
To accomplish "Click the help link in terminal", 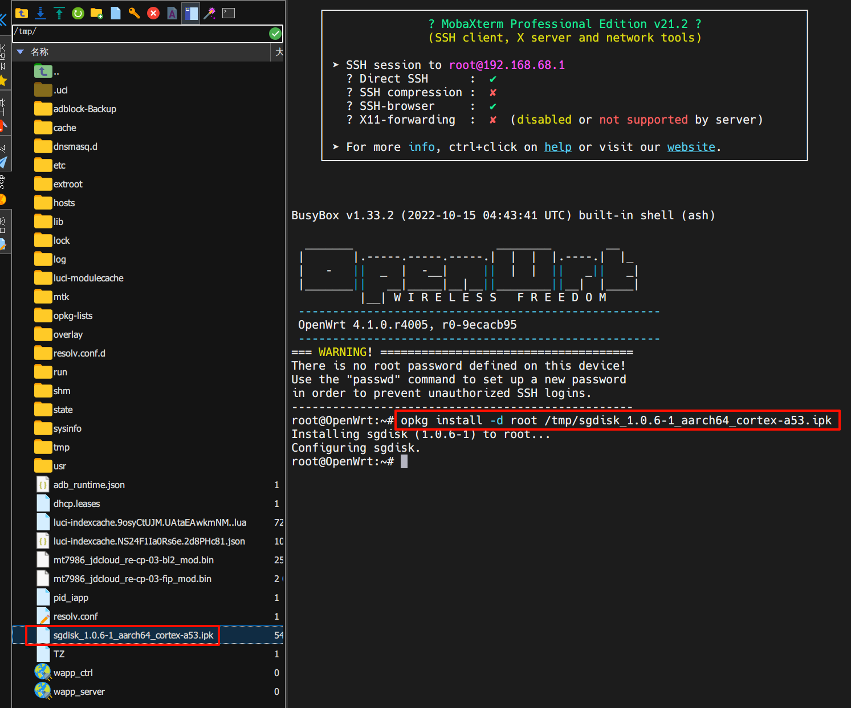I will 557,147.
